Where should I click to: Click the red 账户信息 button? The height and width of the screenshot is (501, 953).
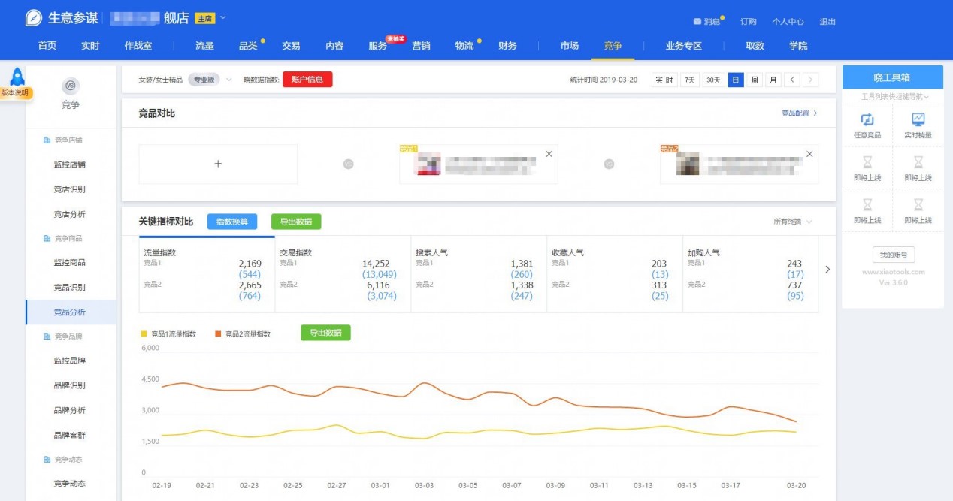coord(307,80)
